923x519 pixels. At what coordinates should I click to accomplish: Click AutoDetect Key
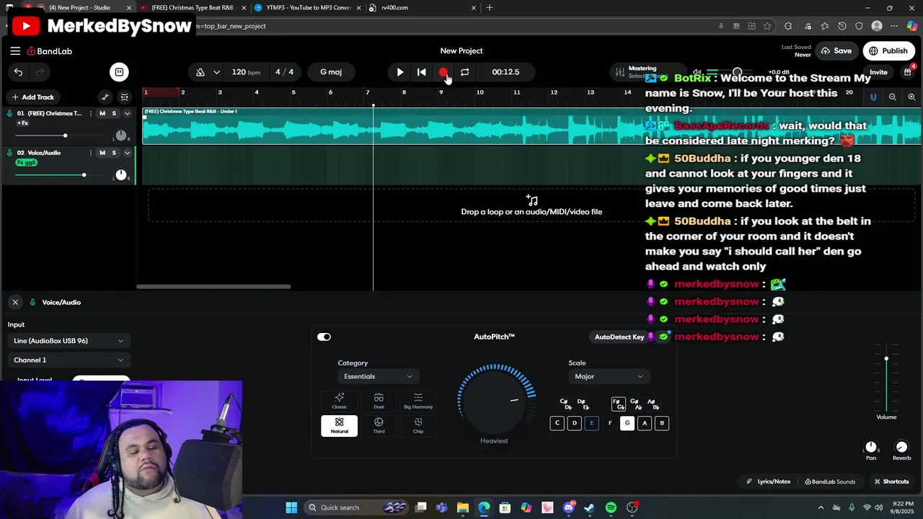pos(619,337)
